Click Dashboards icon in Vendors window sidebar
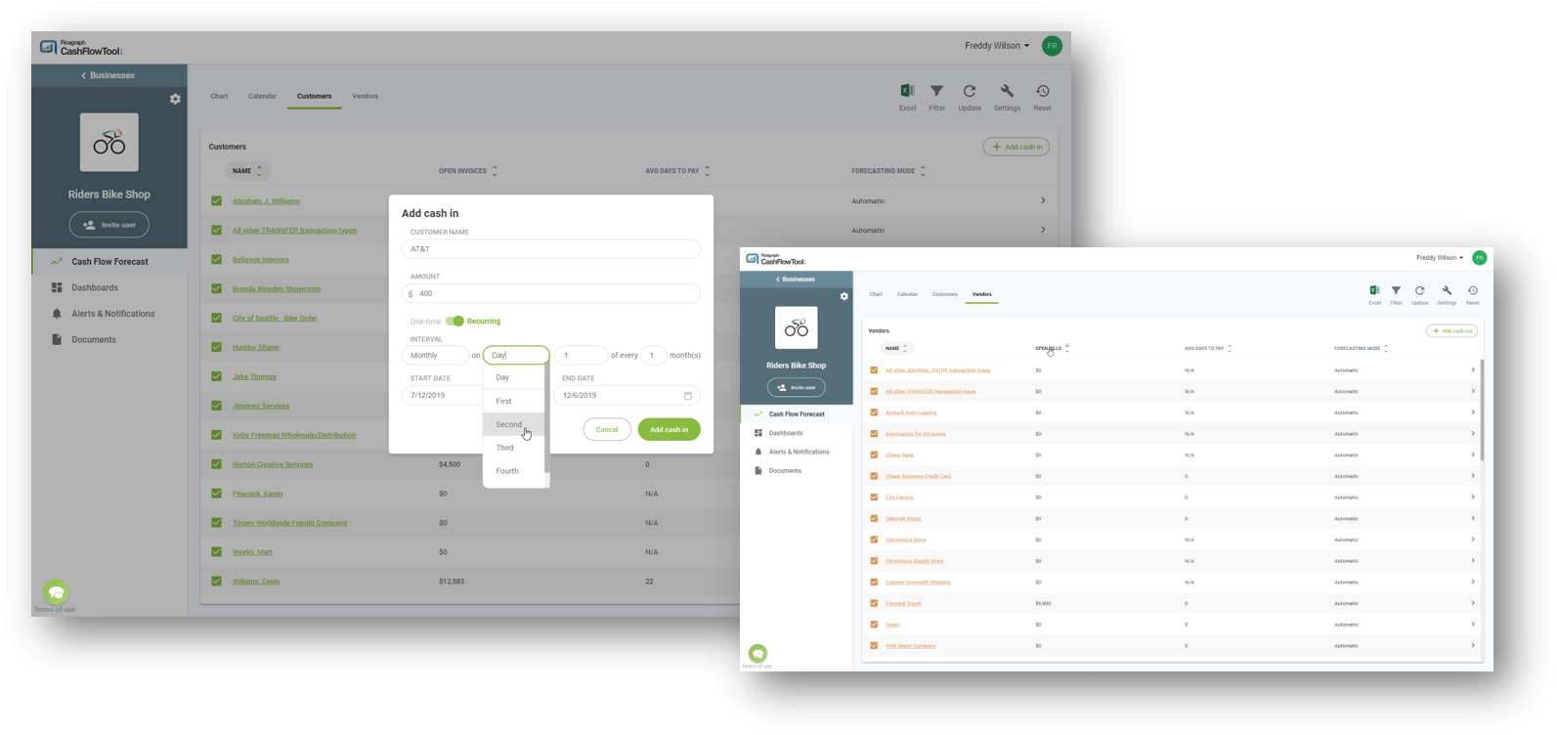Viewport: 1557px width, 735px height. (x=758, y=433)
